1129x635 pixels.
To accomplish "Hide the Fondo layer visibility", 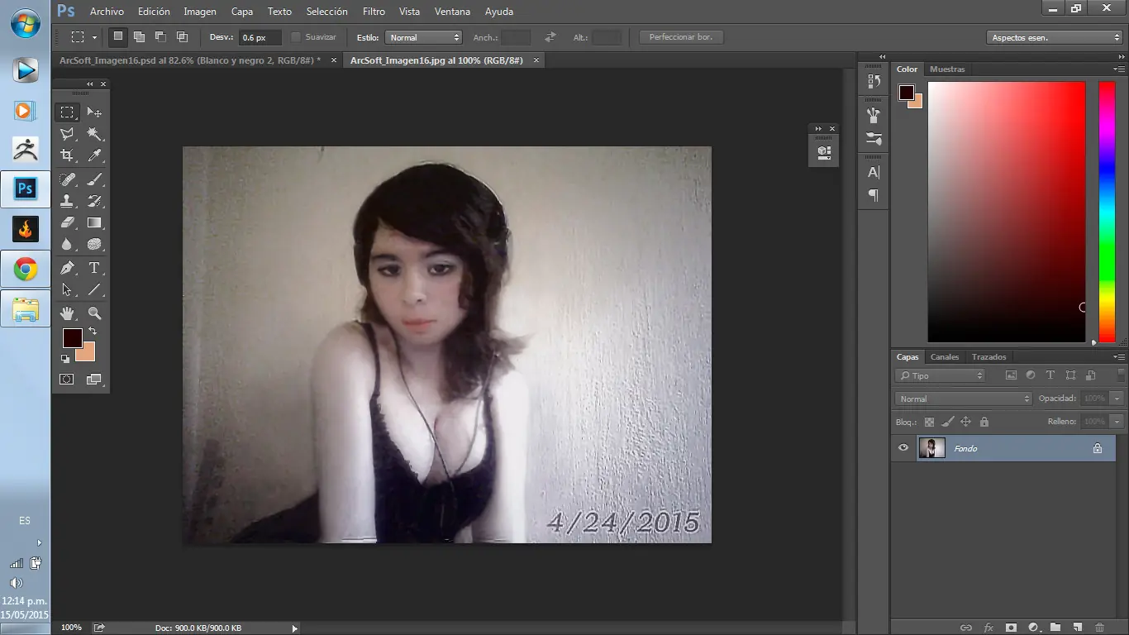I will point(903,448).
